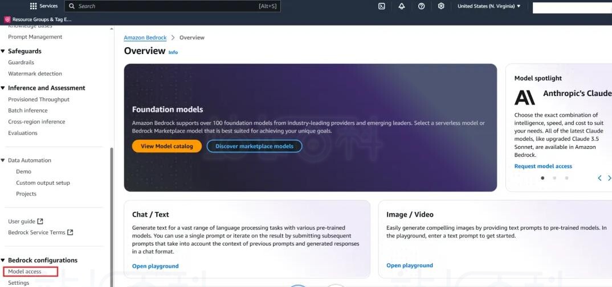The image size is (612, 287).
Task: Collapse the Data Automation section
Action: 3,160
